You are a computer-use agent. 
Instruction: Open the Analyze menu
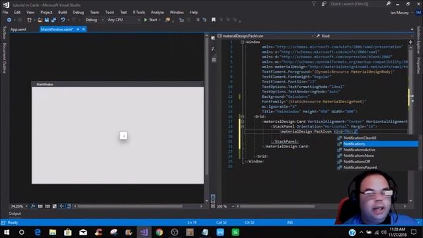pyautogui.click(x=157, y=13)
